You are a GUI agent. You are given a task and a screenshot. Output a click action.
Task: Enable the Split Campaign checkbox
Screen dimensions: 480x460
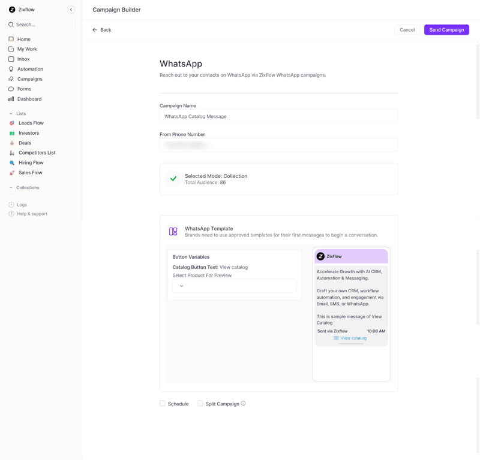coord(200,403)
